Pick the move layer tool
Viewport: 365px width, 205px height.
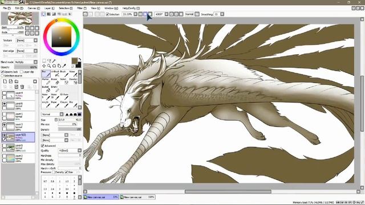(x=44, y=66)
